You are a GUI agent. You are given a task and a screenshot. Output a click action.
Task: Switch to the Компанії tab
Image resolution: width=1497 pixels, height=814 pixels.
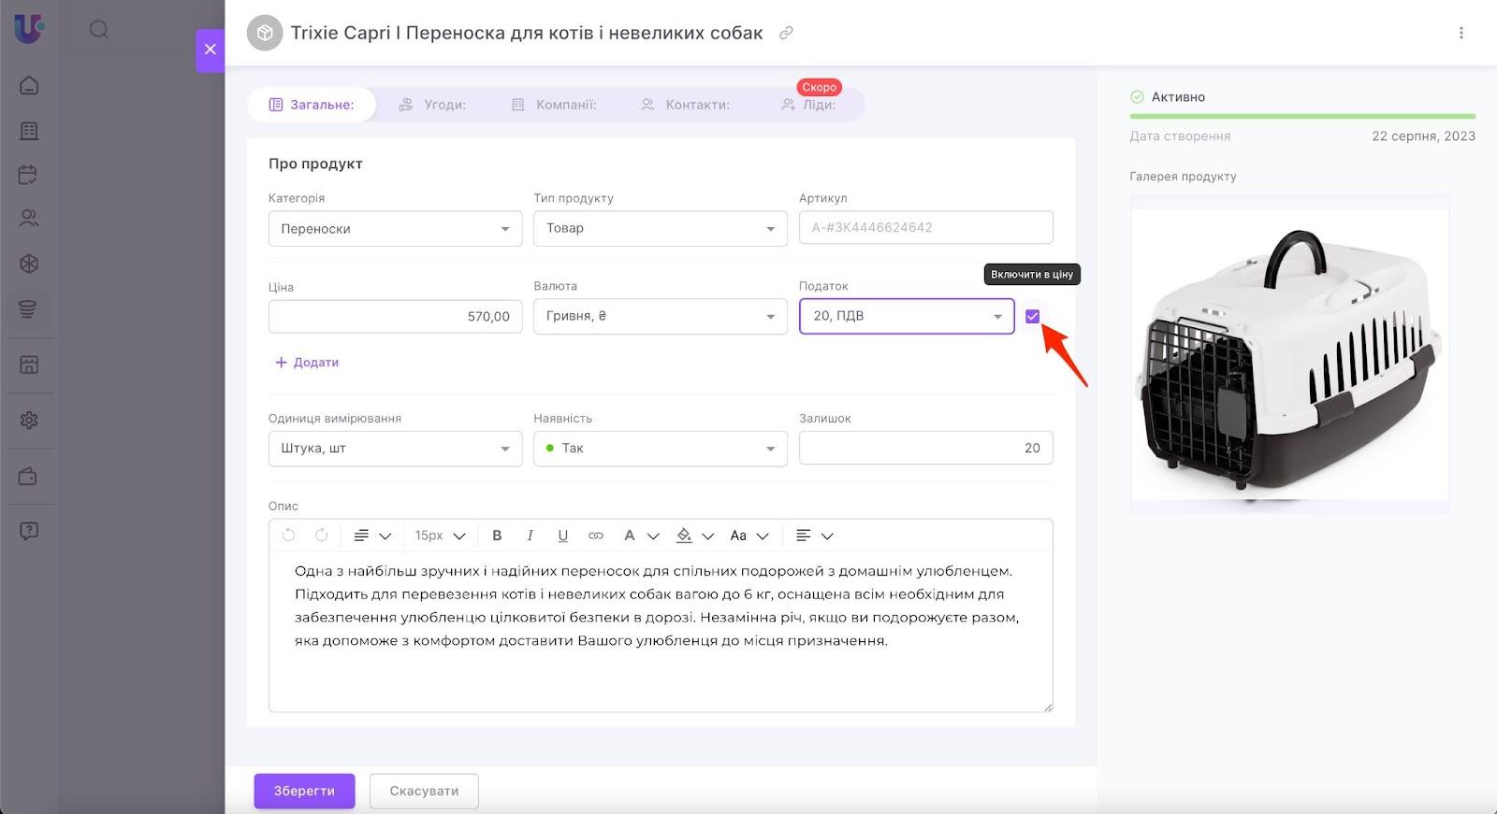(554, 105)
